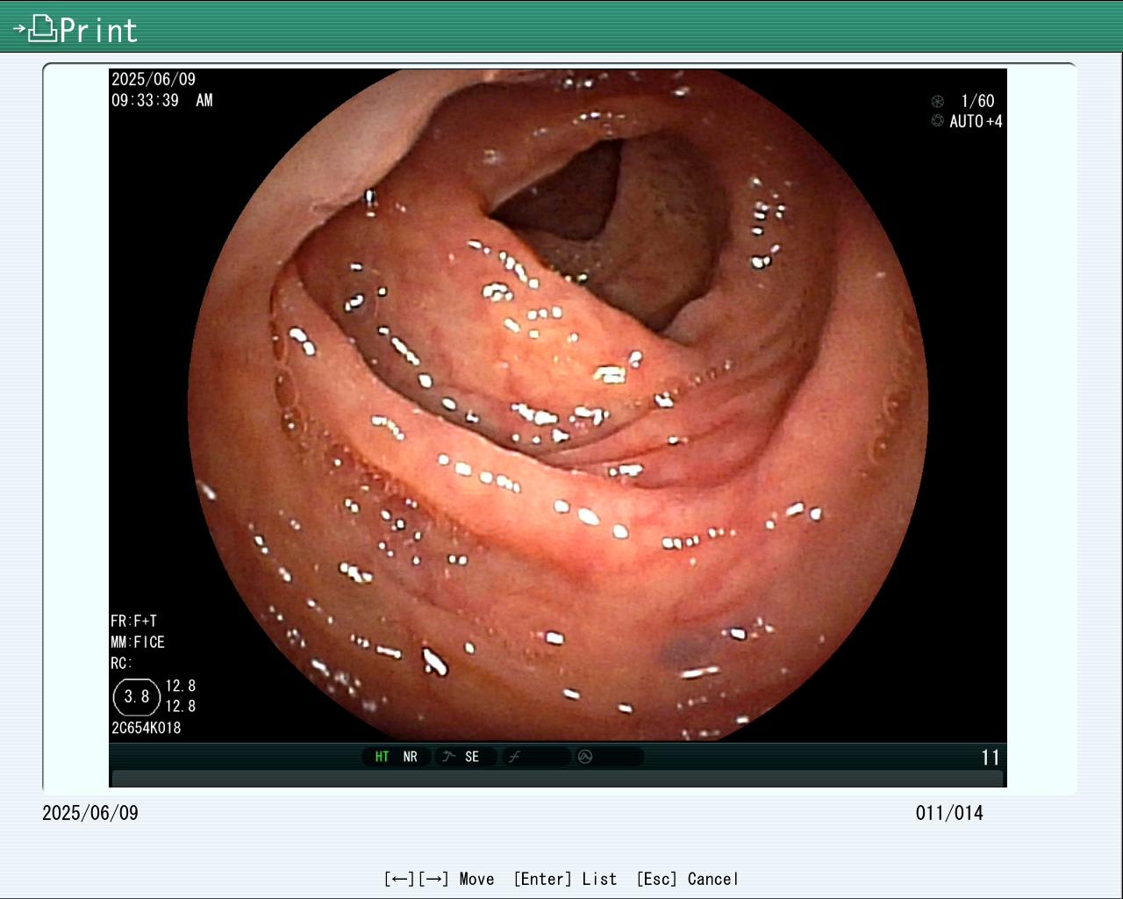Click the 09:33:39 AM timestamp
1123x899 pixels.
pyautogui.click(x=161, y=100)
